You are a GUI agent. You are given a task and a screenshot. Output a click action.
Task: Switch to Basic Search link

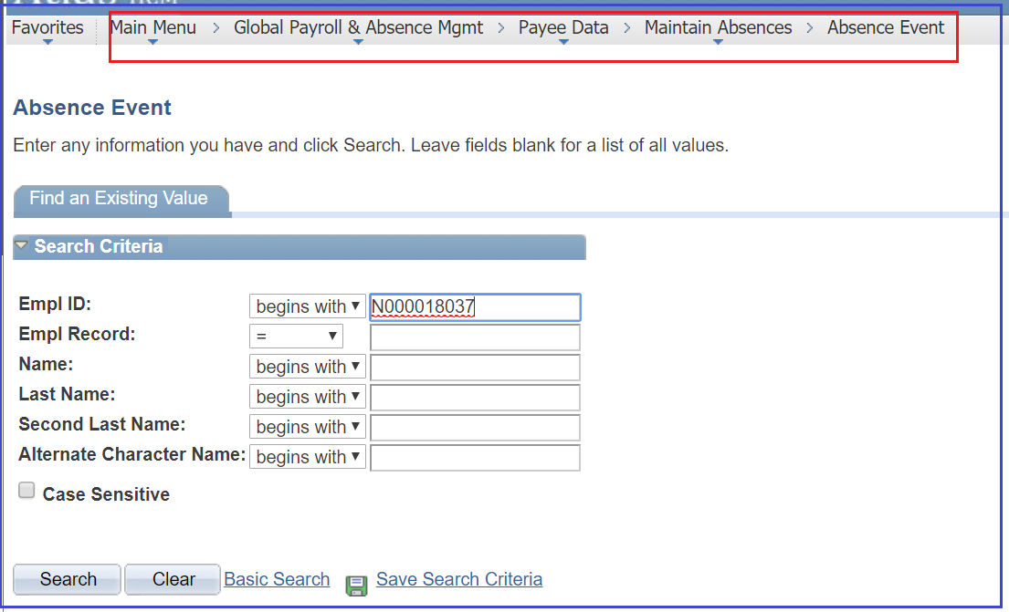click(277, 579)
